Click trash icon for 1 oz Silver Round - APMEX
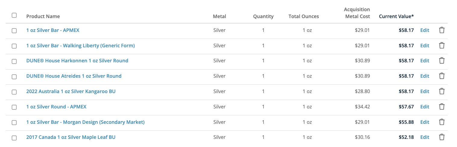 [x=442, y=107]
